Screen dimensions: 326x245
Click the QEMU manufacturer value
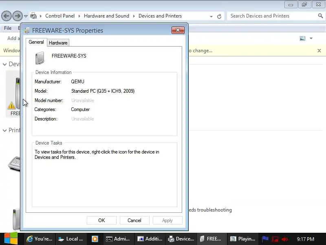coord(77,82)
